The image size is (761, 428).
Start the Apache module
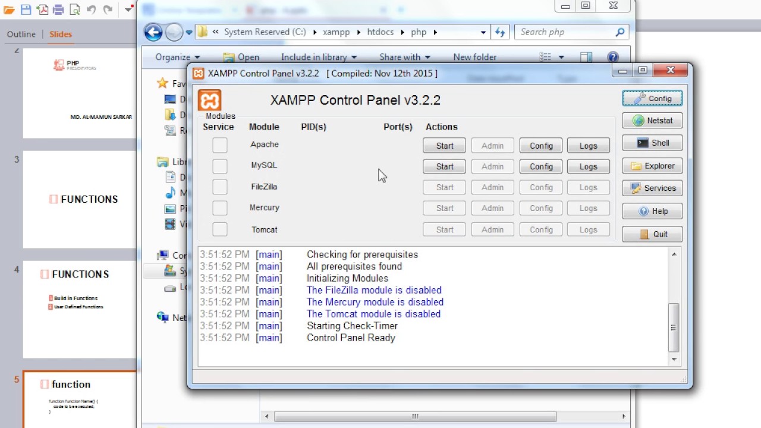(444, 146)
